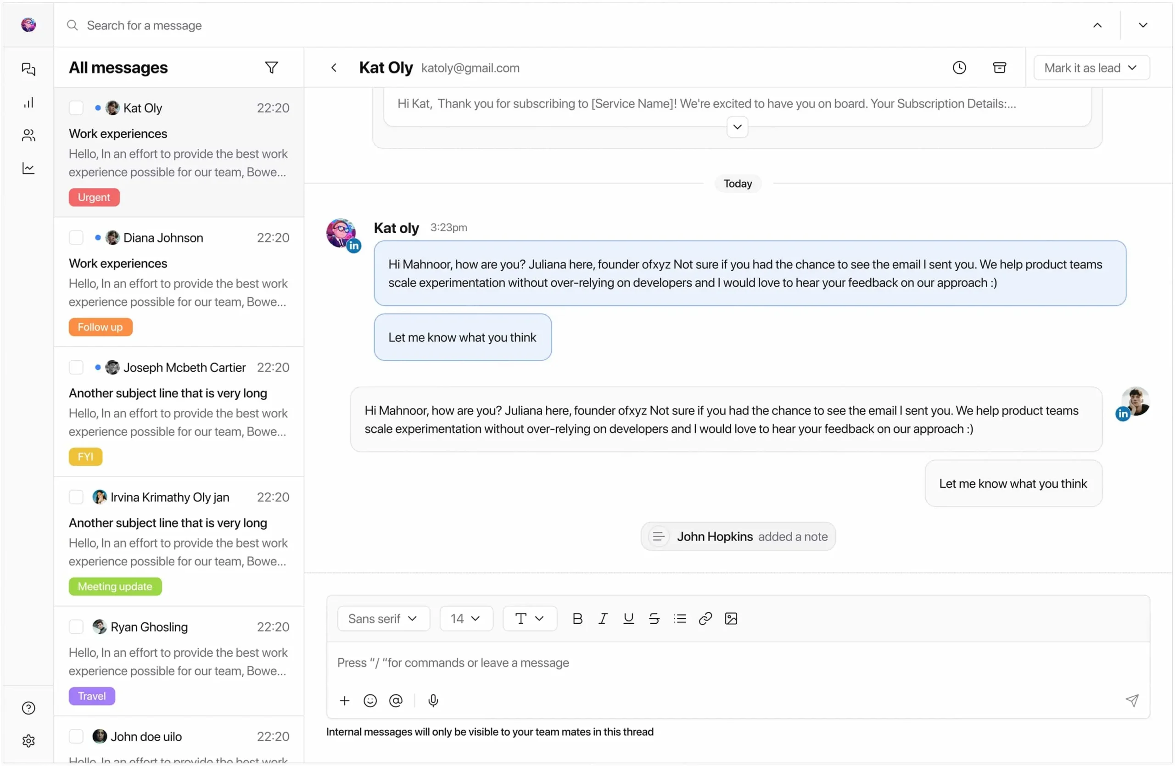The height and width of the screenshot is (766, 1175).
Task: Click the clock snooze icon
Action: tap(959, 67)
